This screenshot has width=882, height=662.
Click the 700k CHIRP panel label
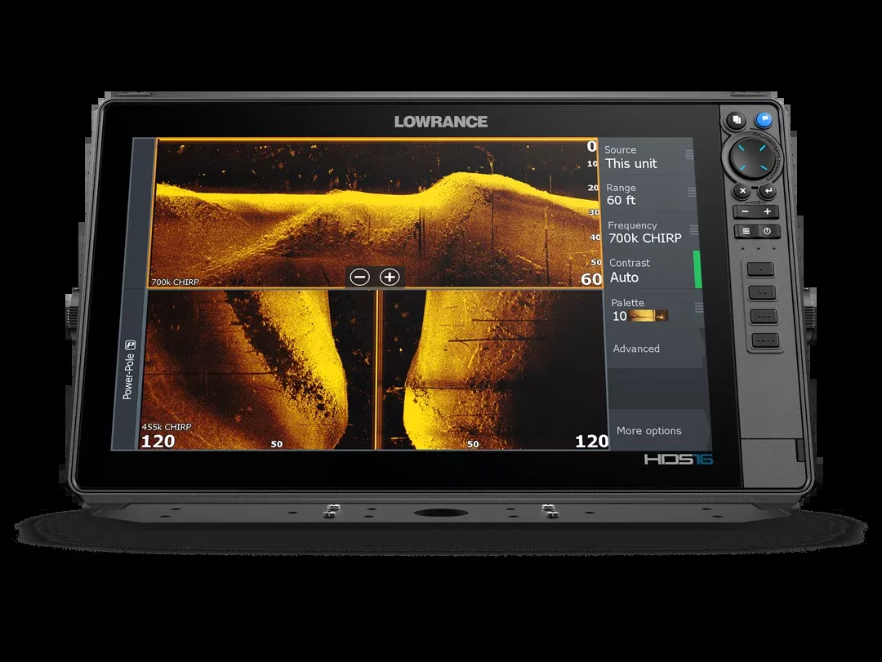pos(175,282)
